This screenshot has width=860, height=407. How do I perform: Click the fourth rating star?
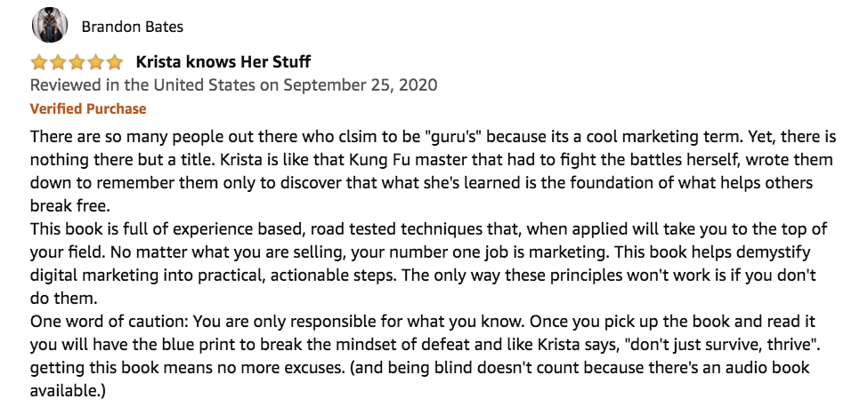click(95, 62)
